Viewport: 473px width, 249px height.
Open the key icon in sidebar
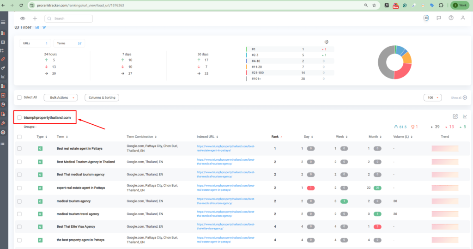tap(3, 68)
